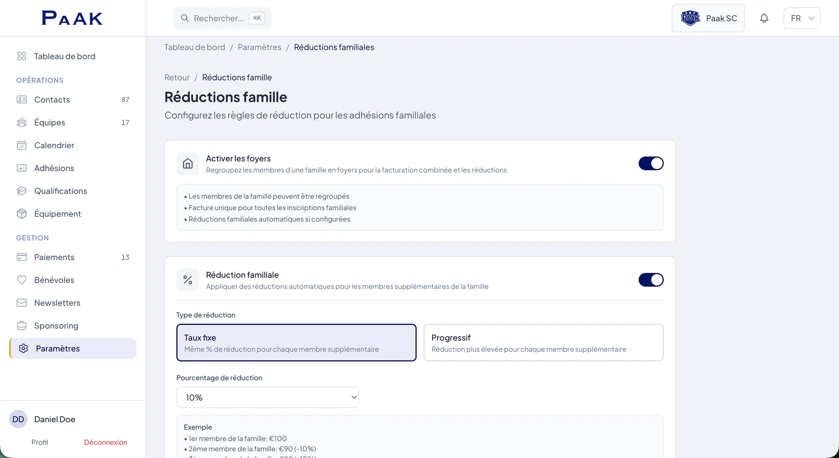Open notifications bell icon
This screenshot has width=839, height=458.
tap(764, 18)
